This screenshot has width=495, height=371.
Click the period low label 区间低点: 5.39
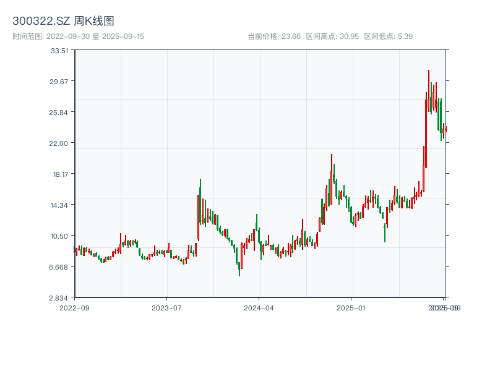[x=389, y=36]
